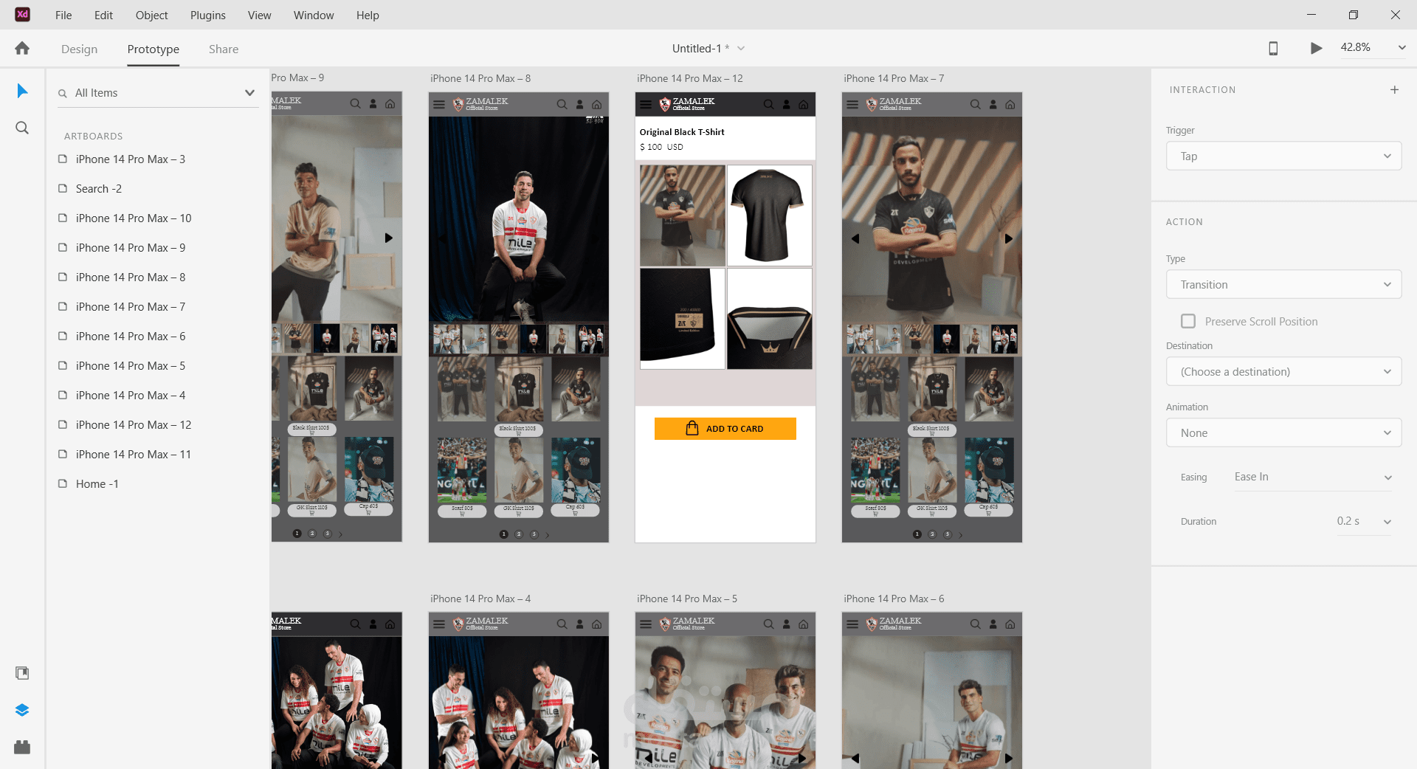Open the Duration dropdown

point(1363,521)
